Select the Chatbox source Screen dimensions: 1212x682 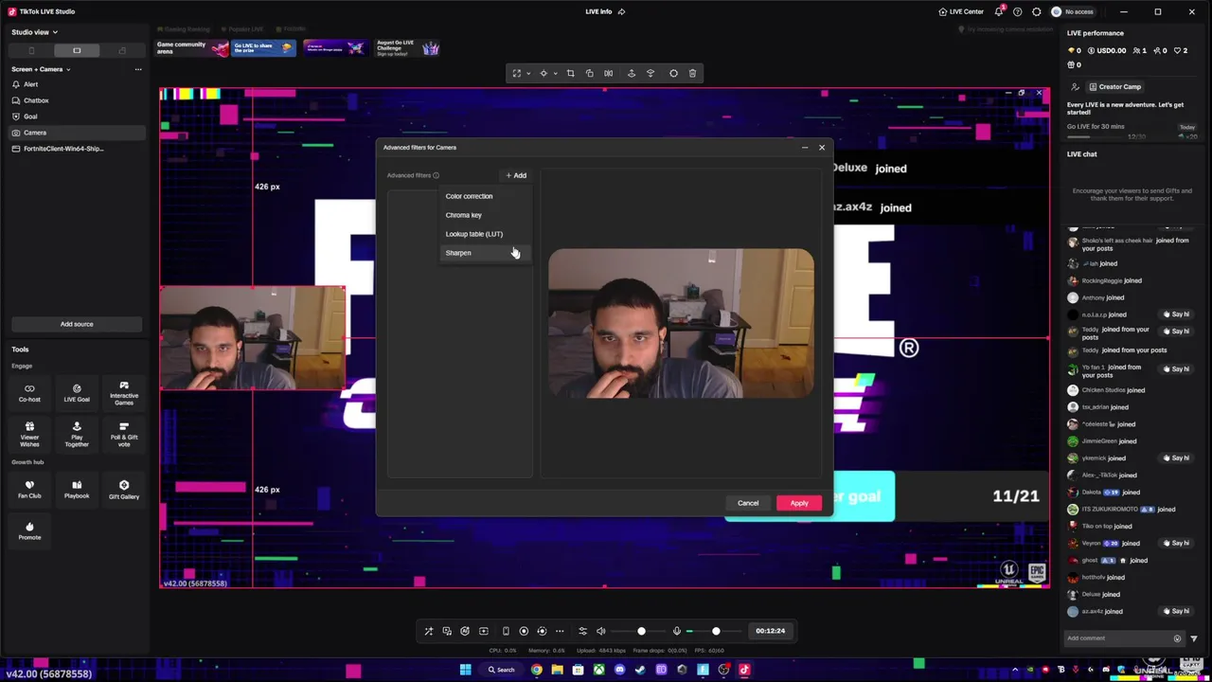[x=77, y=100]
